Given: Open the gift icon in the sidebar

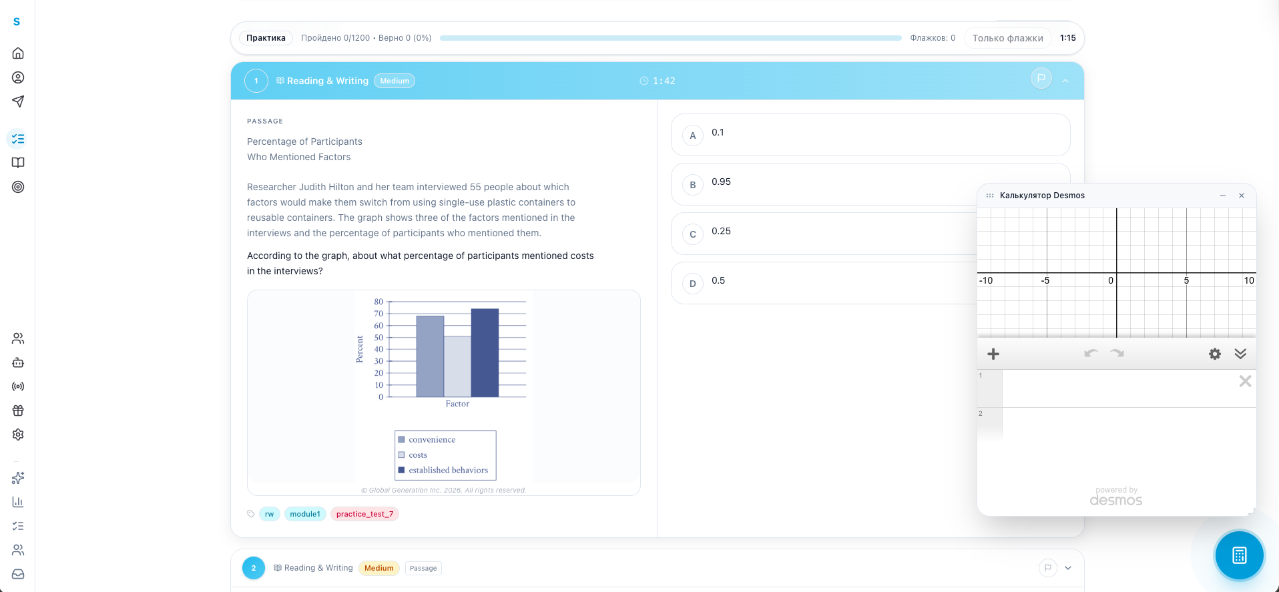Looking at the screenshot, I should click(18, 410).
